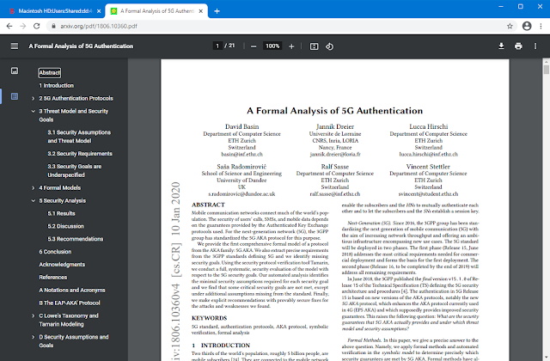Bookmark this page with the star icon
The image size is (550, 361).
click(510, 26)
